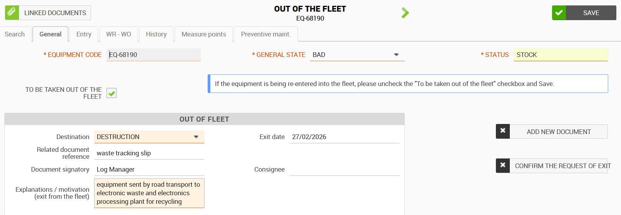Switch to the Search tab

coord(15,34)
